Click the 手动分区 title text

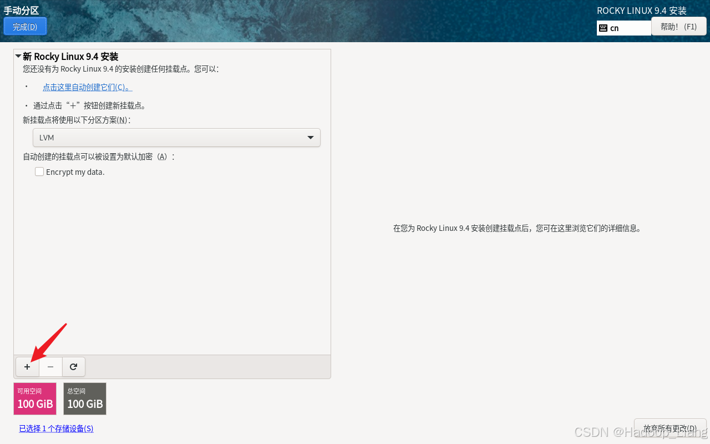(21, 11)
